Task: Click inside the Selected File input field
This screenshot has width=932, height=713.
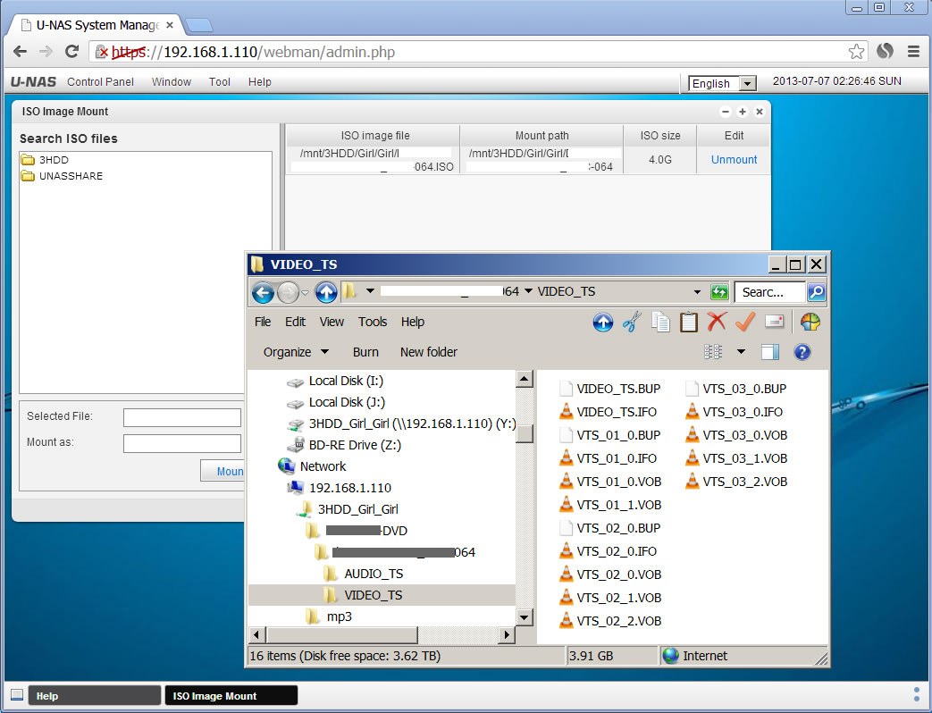Action: (181, 416)
